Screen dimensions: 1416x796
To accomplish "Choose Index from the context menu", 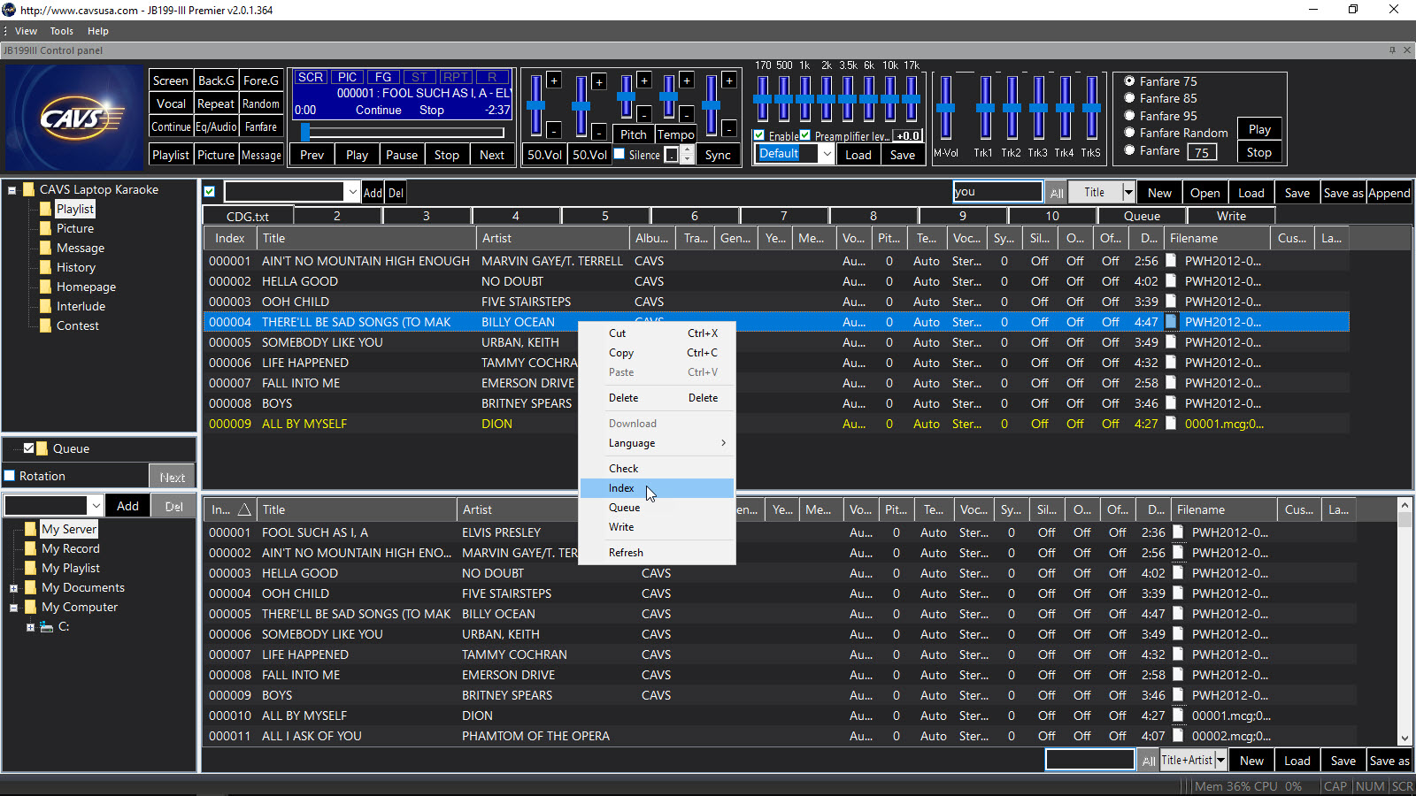I will tap(657, 488).
